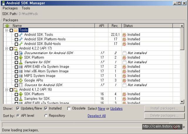Screen dimensions: 188x134
Task: Click the New link to select new packages
Action: (102, 108)
